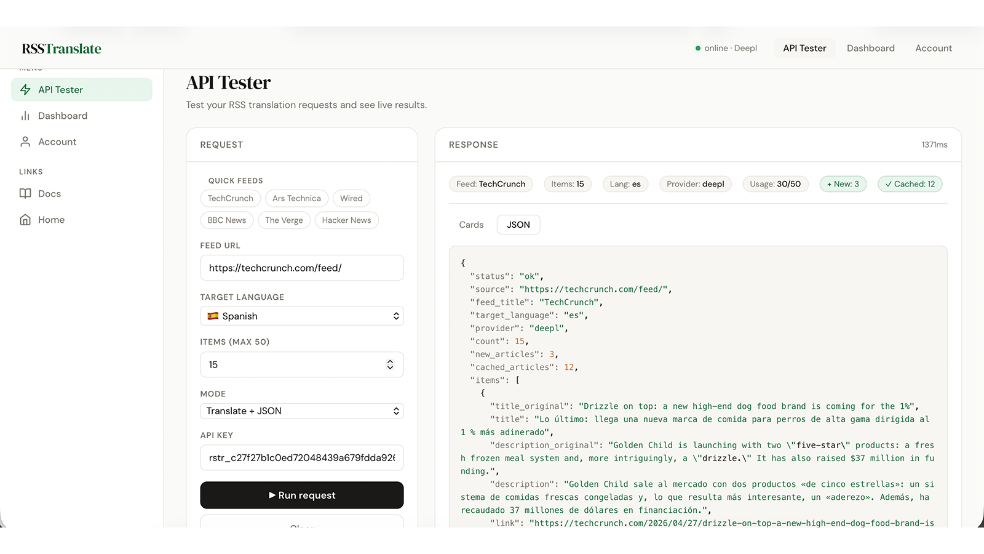Switch to the Cards response view
The width and height of the screenshot is (984, 554).
pyautogui.click(x=471, y=225)
